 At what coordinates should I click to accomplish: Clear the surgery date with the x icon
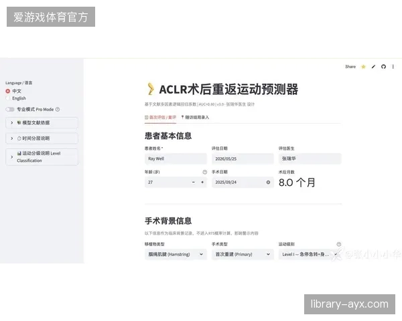point(268,182)
